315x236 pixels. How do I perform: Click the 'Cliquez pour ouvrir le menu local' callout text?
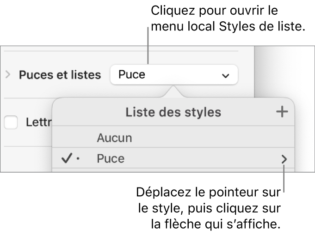click(229, 19)
